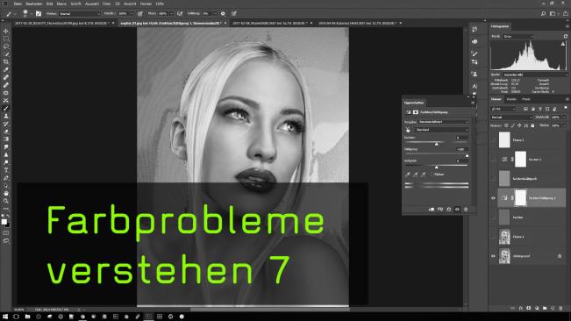
Task: Open smoothing options gear icon
Action: coord(223,14)
